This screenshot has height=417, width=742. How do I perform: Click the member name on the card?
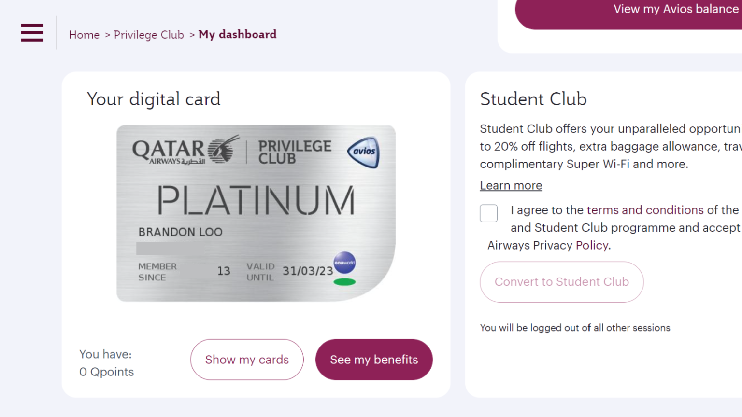180,232
